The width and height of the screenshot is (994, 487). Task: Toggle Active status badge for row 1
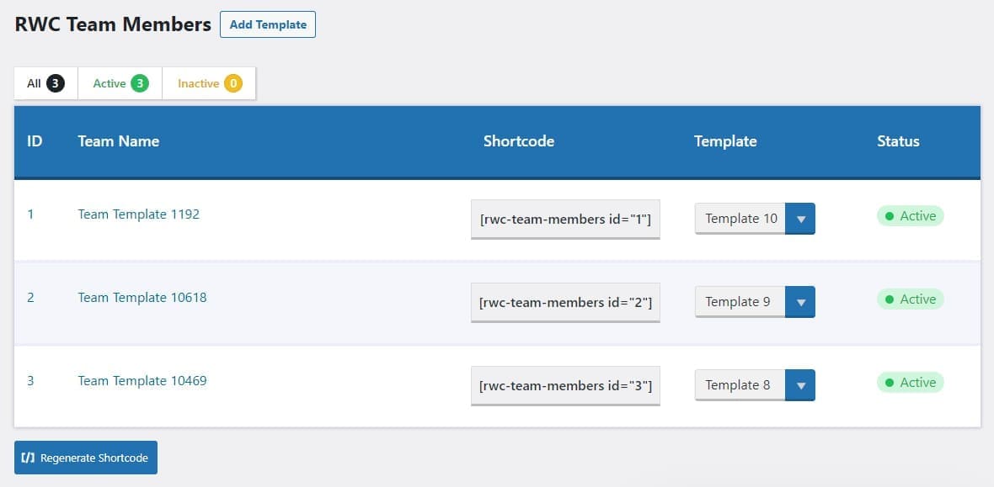910,216
